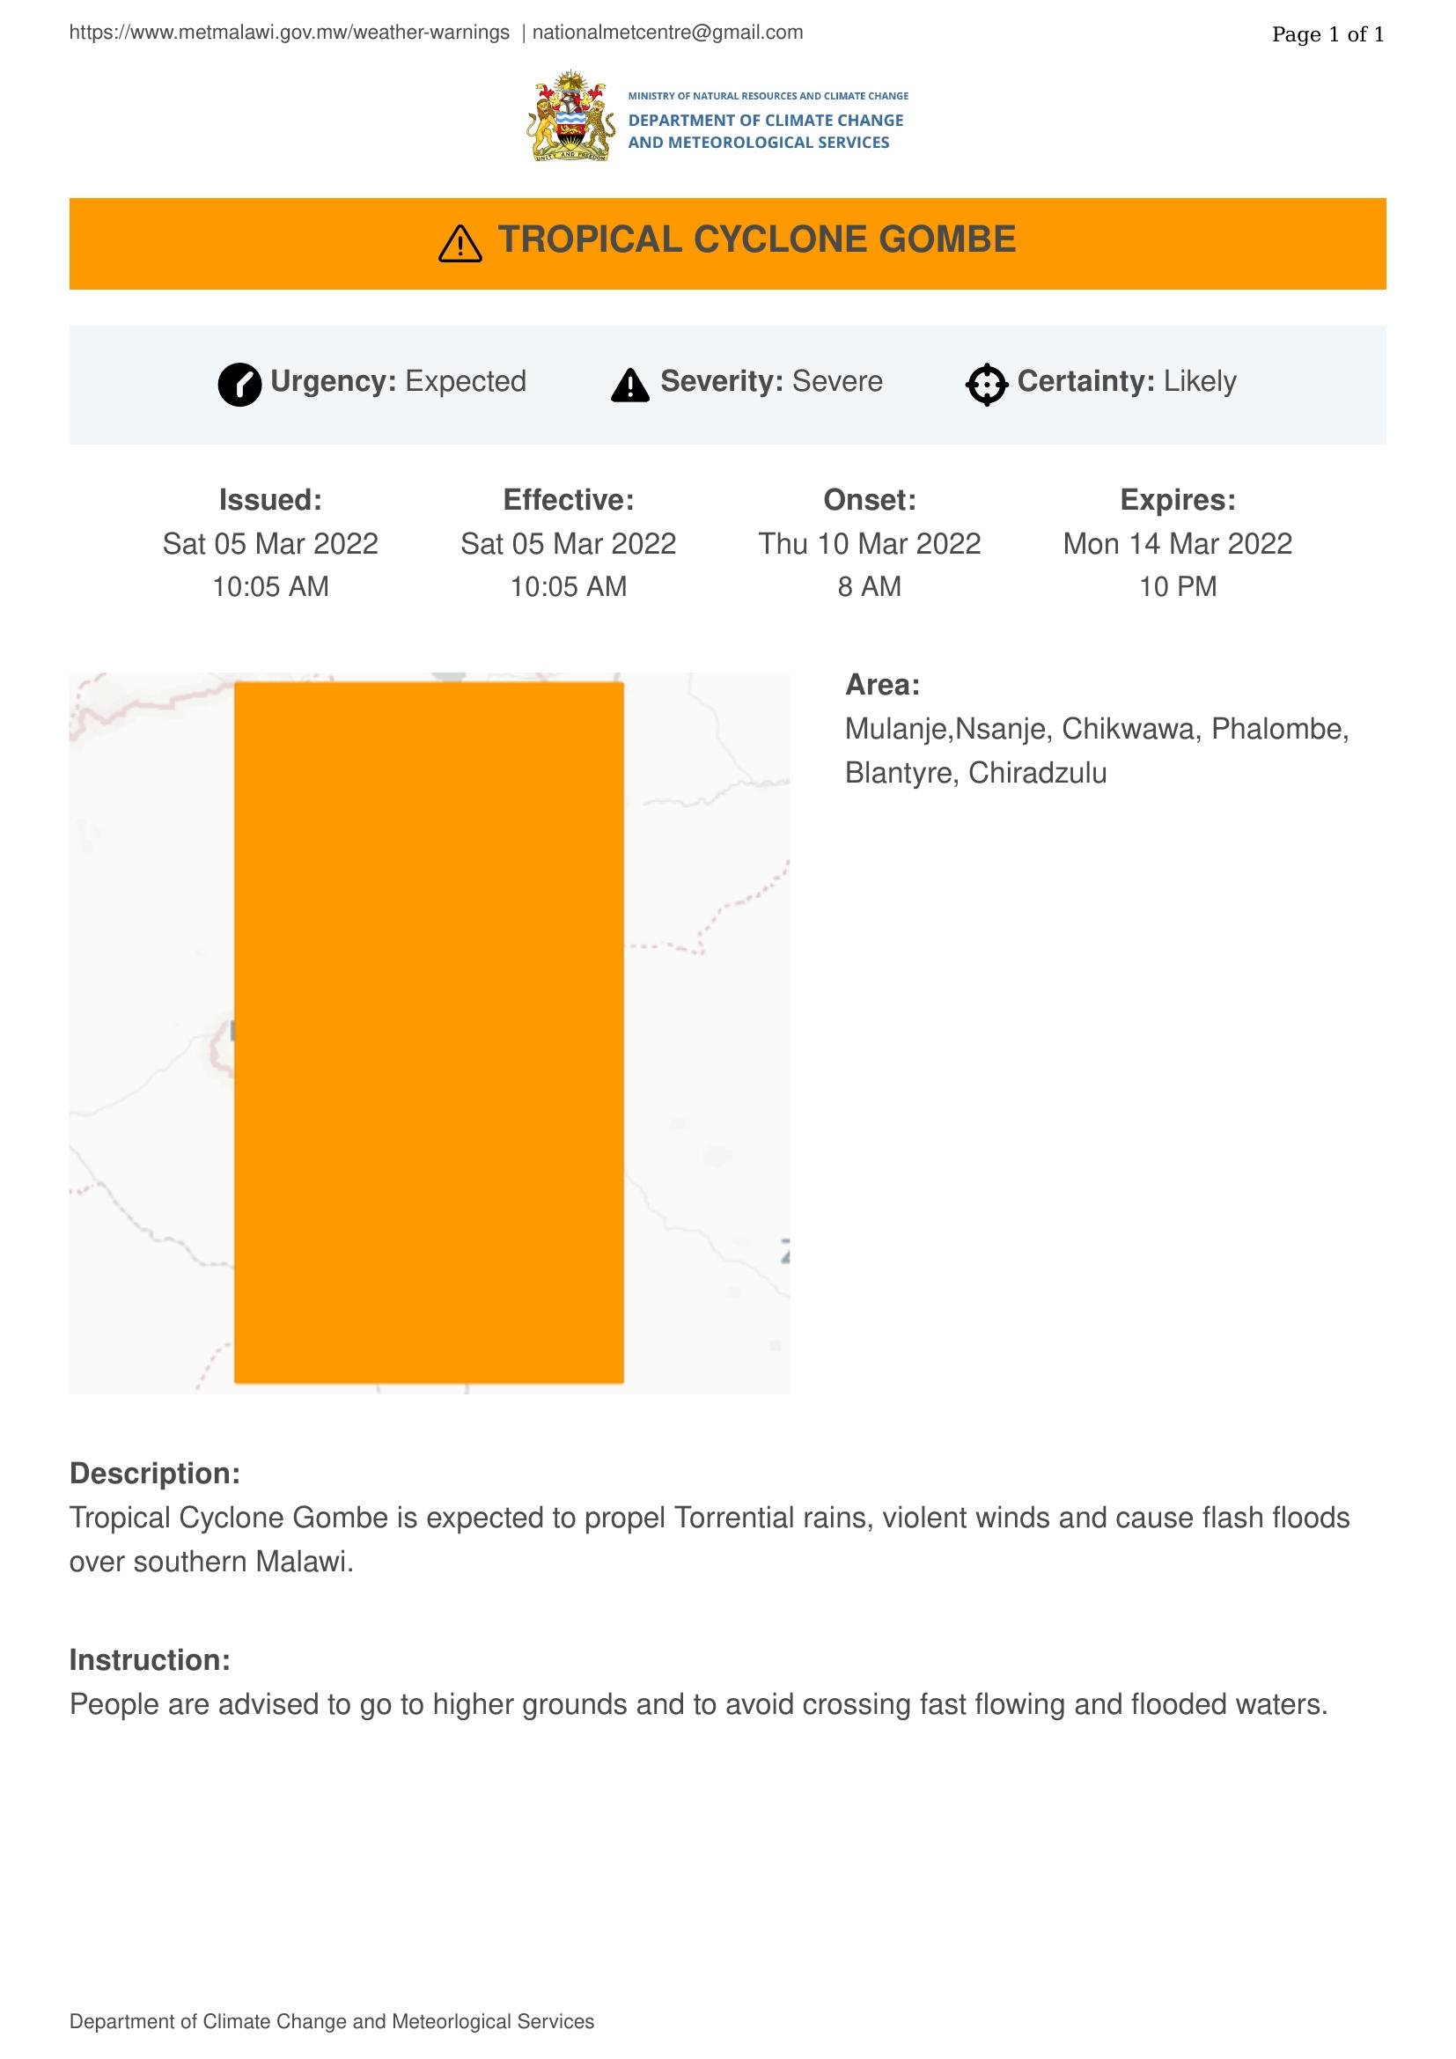
Task: Click the Severity warning triangle icon
Action: tap(630, 385)
